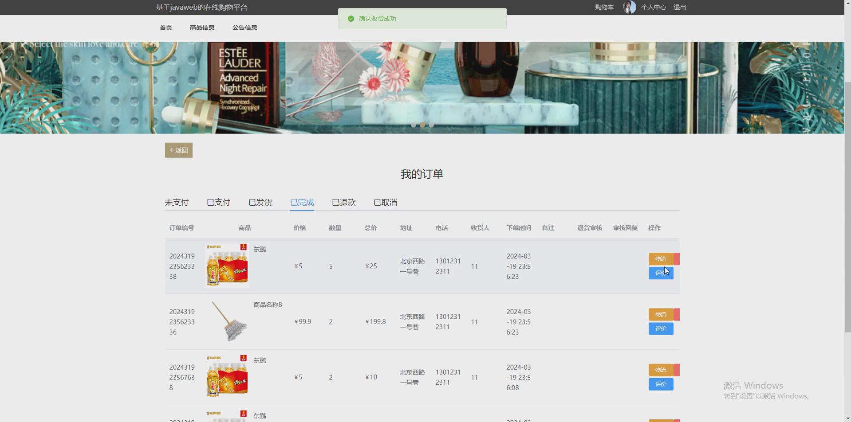Click 退出 to log out
The image size is (851, 422).
[x=680, y=7]
